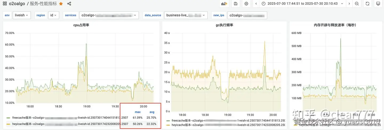Click 19:00 time tick in cpu占用率 chart

(87, 106)
